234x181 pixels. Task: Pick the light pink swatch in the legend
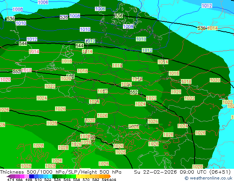[x=27, y=176]
